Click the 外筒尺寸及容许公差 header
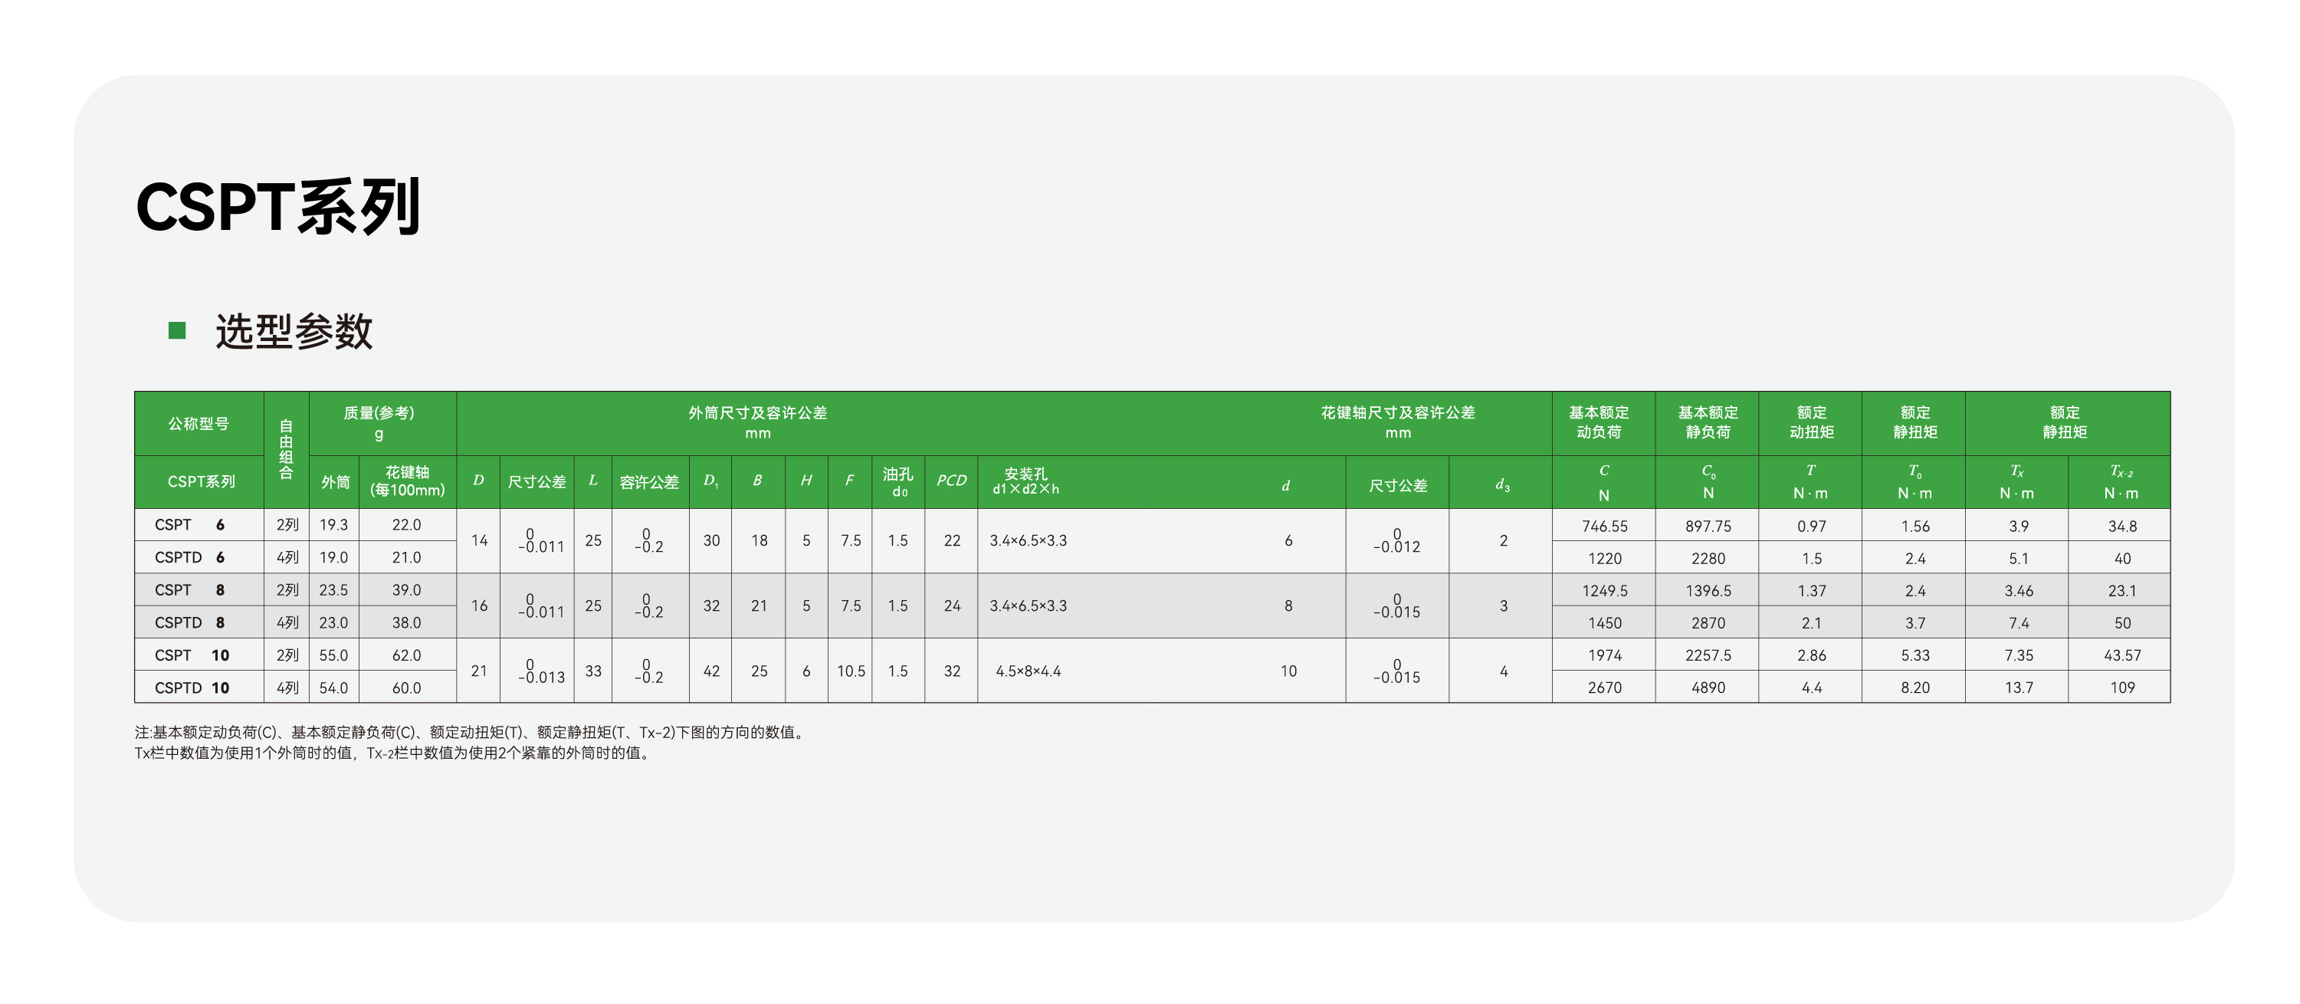Image resolution: width=2300 pixels, height=1004 pixels. tap(757, 422)
